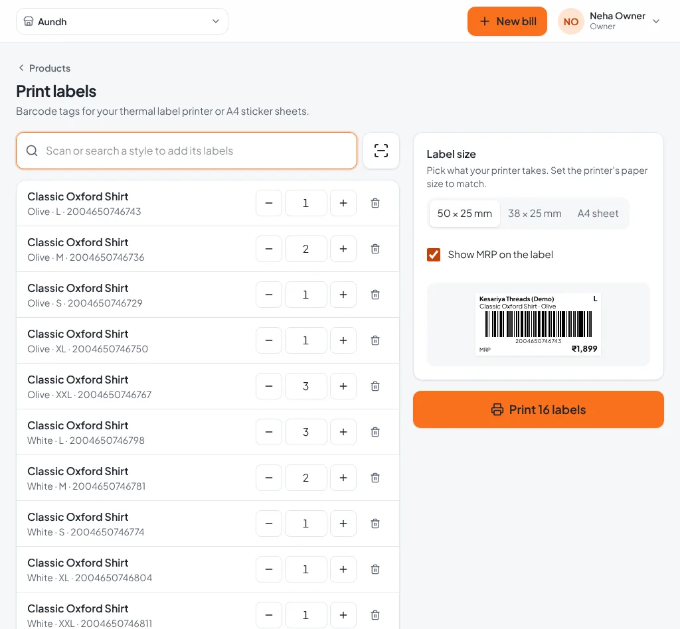This screenshot has height=629, width=680.
Task: Reduce label count for Olive S shirt
Action: click(x=269, y=295)
